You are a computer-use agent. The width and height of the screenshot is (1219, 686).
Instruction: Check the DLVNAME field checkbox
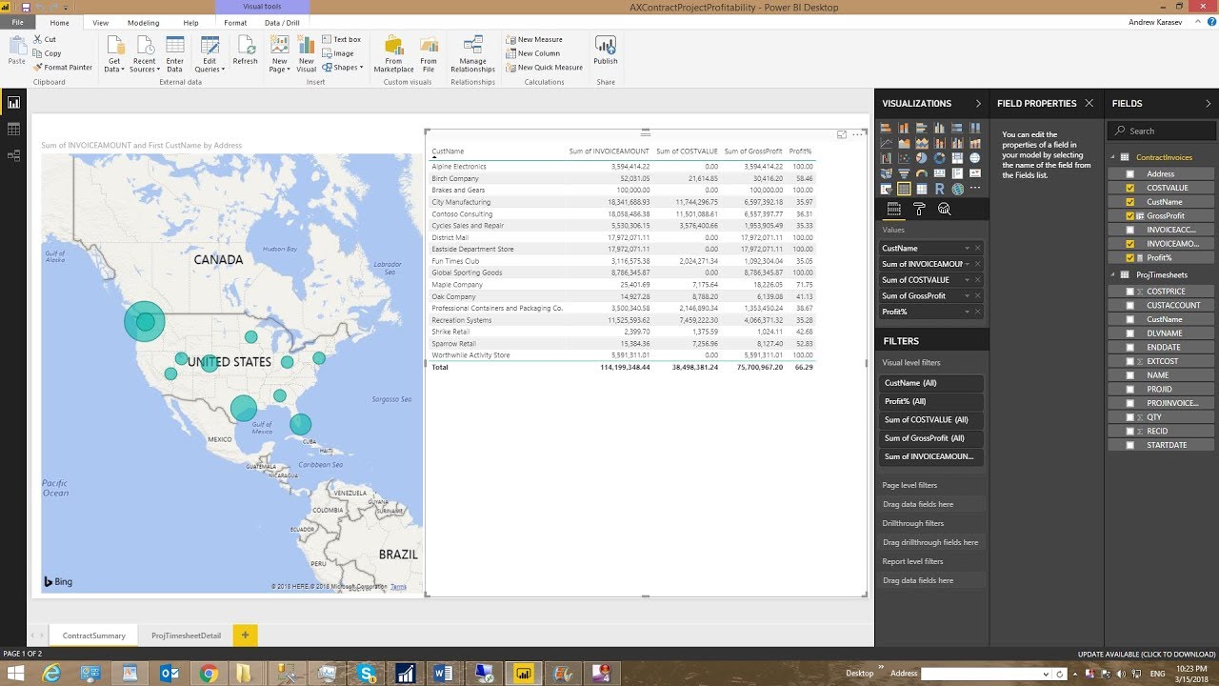pos(1130,333)
